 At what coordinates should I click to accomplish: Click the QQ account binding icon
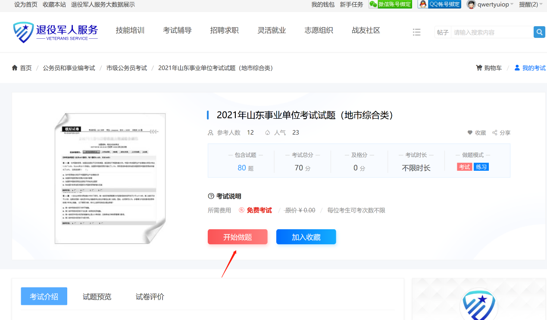439,4
